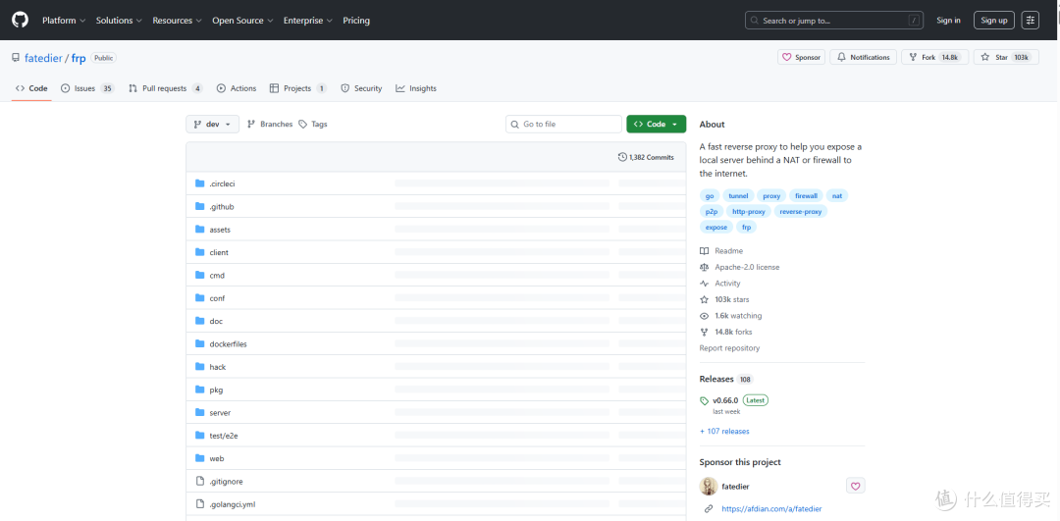1060x521 pixels.
Task: Open the Enterprise menu
Action: click(x=308, y=21)
